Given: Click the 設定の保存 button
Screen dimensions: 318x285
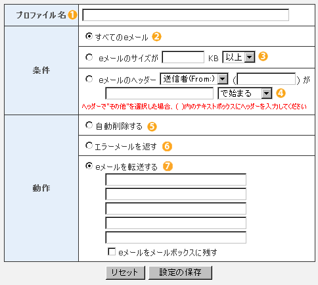Looking at the screenshot, I should coord(180,272).
